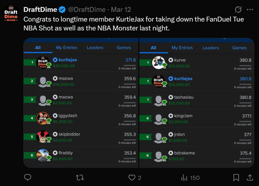The height and width of the screenshot is (186, 259).
Task: Click the kurve avatar in right leaderboard
Action: 158,62
